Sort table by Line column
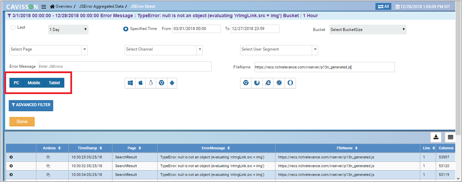Viewport: 462px width, 182px height. click(x=433, y=148)
